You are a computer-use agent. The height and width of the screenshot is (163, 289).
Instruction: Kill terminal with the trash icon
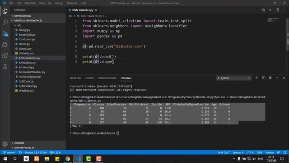pyautogui.click(x=270, y=78)
